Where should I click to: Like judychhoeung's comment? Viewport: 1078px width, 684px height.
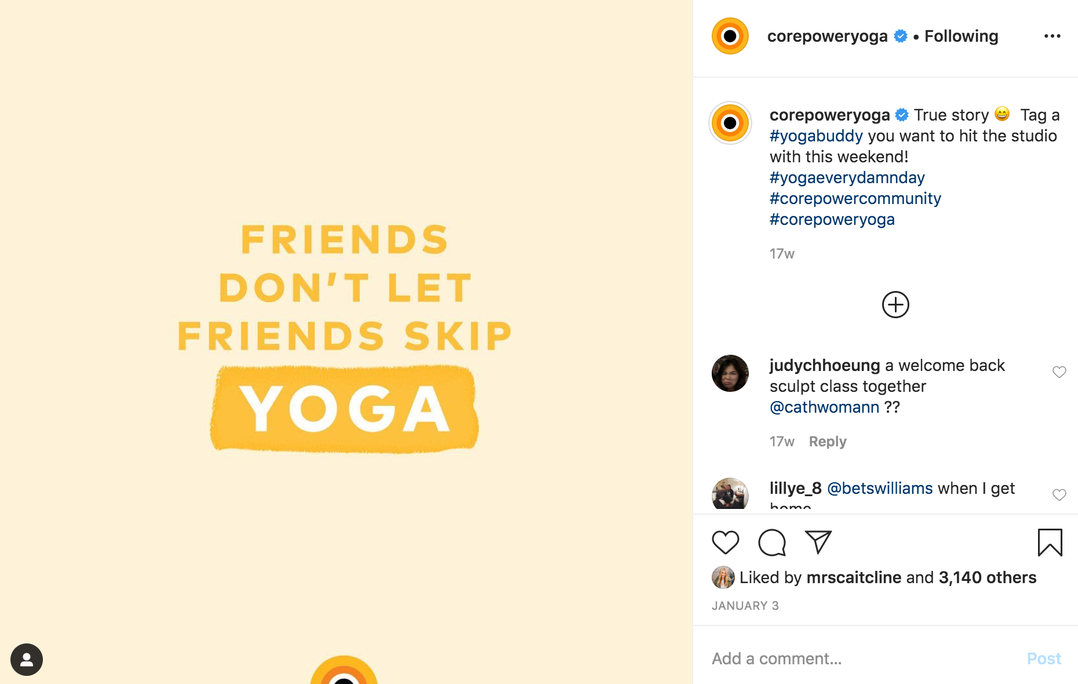1059,372
